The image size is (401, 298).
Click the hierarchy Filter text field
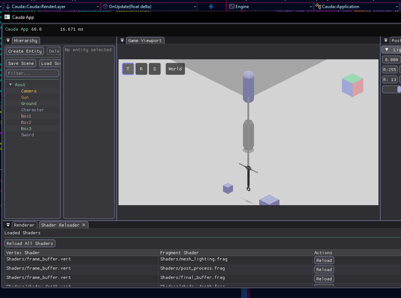32,73
